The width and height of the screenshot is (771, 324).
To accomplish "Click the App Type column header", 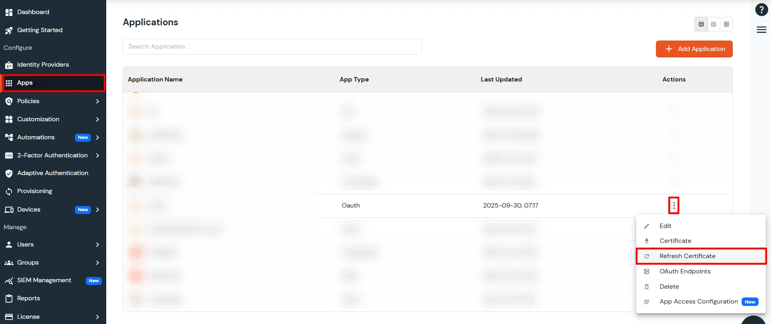I will tap(354, 79).
